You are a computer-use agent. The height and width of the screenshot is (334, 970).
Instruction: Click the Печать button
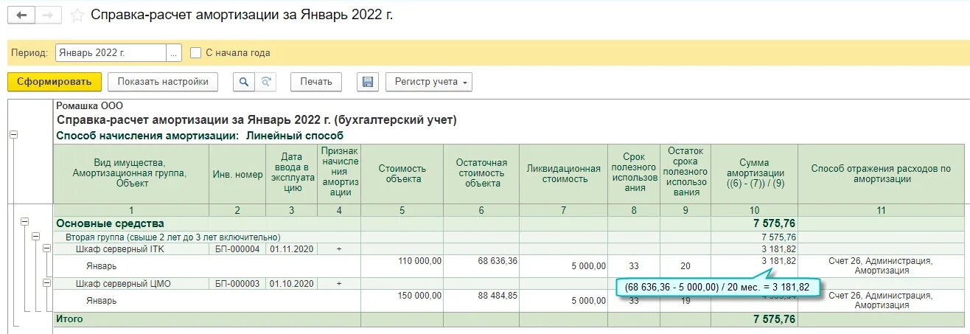pos(316,82)
